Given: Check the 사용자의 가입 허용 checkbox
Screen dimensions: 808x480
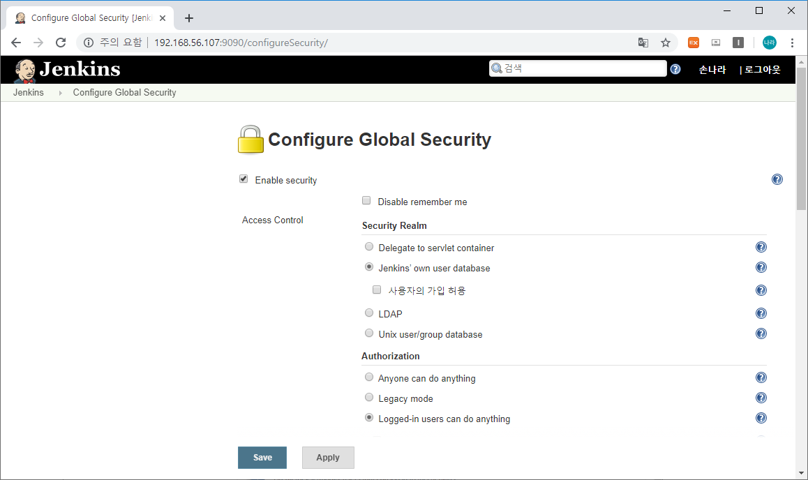Looking at the screenshot, I should click(377, 290).
